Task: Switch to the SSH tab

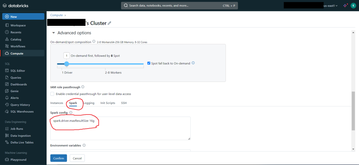Action: click(124, 103)
